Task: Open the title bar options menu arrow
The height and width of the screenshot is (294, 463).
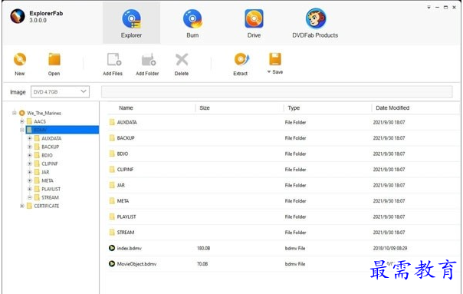Action: coord(429,7)
